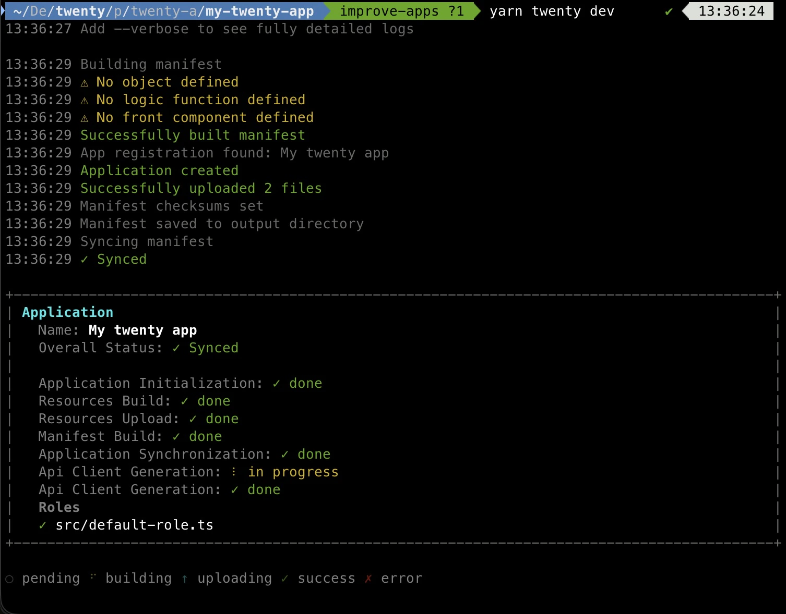Click the "pending" legend label
This screenshot has width=786, height=614.
[51, 578]
